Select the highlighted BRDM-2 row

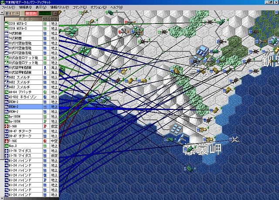pos(22,106)
